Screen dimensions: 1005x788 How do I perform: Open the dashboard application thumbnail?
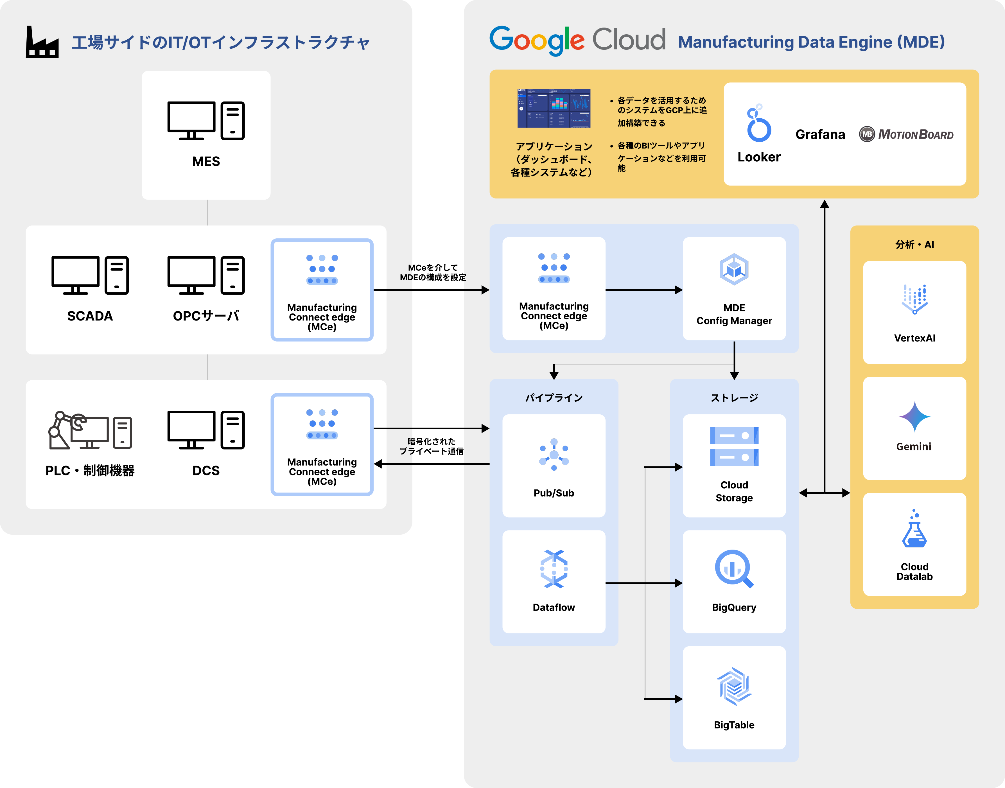pyautogui.click(x=554, y=108)
